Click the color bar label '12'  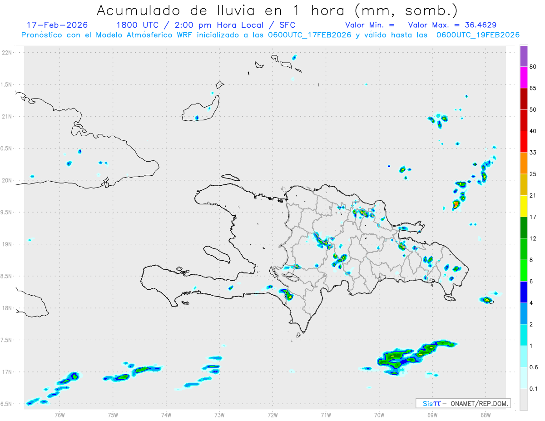tap(533, 238)
